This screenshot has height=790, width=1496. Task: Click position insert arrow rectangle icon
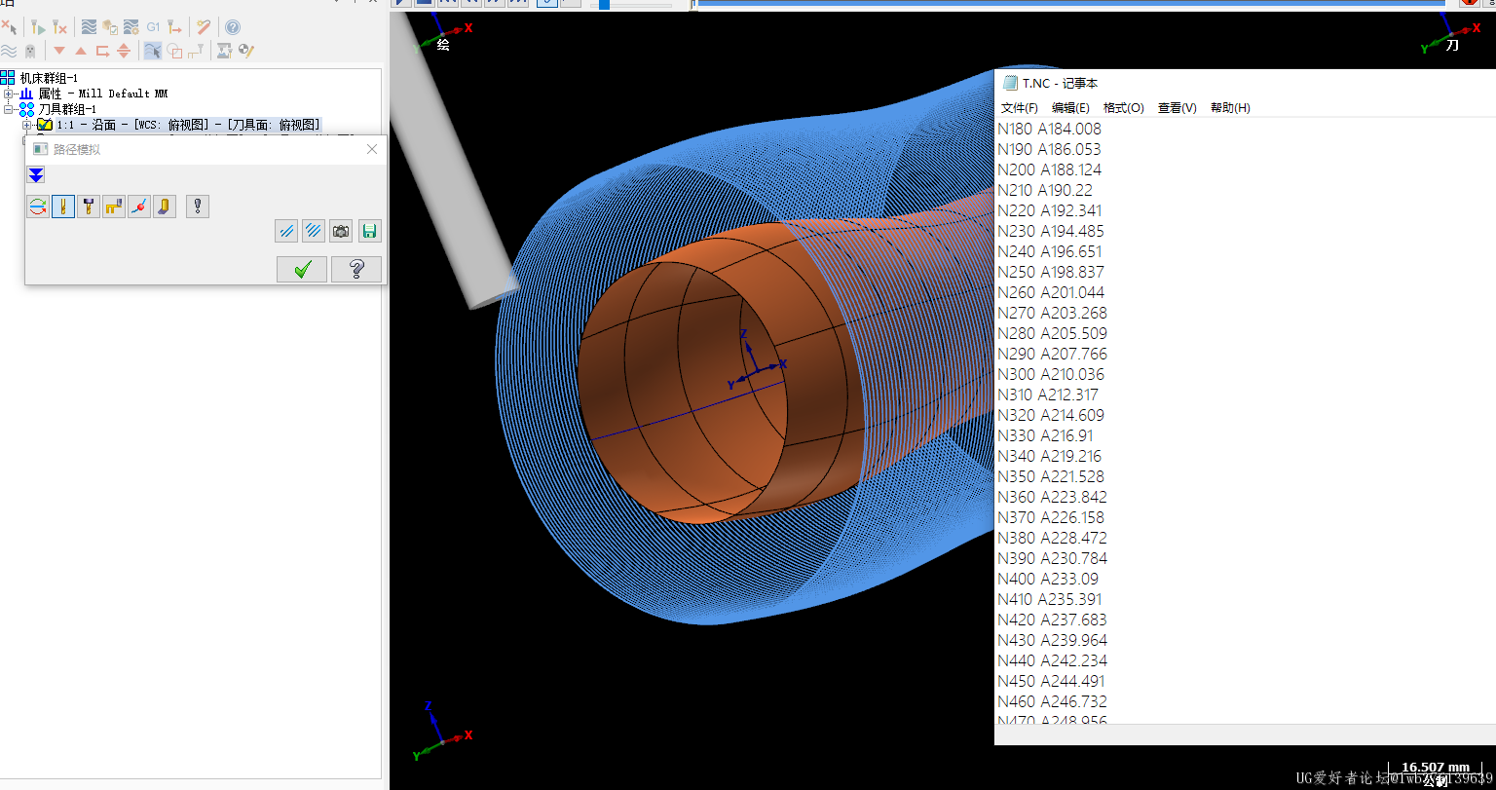point(102,51)
